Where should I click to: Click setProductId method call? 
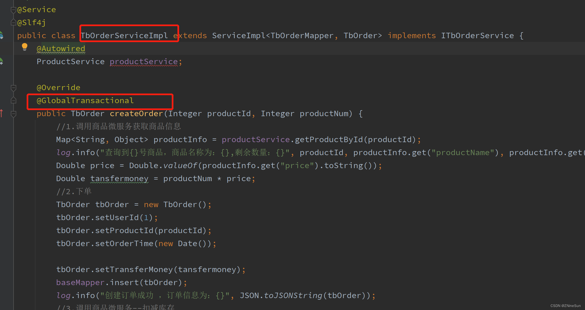coord(124,230)
